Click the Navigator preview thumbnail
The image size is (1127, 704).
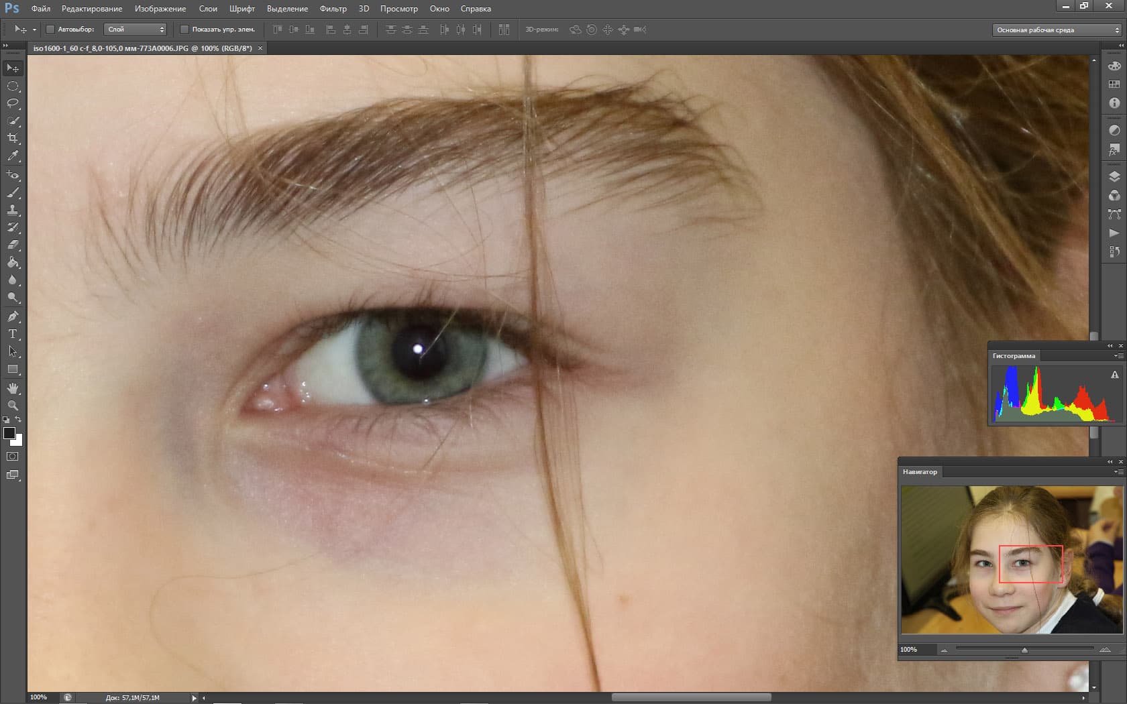[x=1012, y=560]
